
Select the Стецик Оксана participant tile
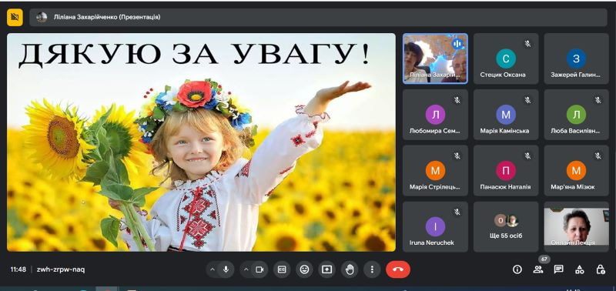coord(506,59)
